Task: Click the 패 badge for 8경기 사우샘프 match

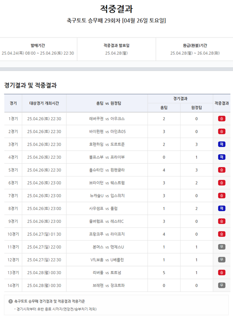Action: click(x=221, y=209)
